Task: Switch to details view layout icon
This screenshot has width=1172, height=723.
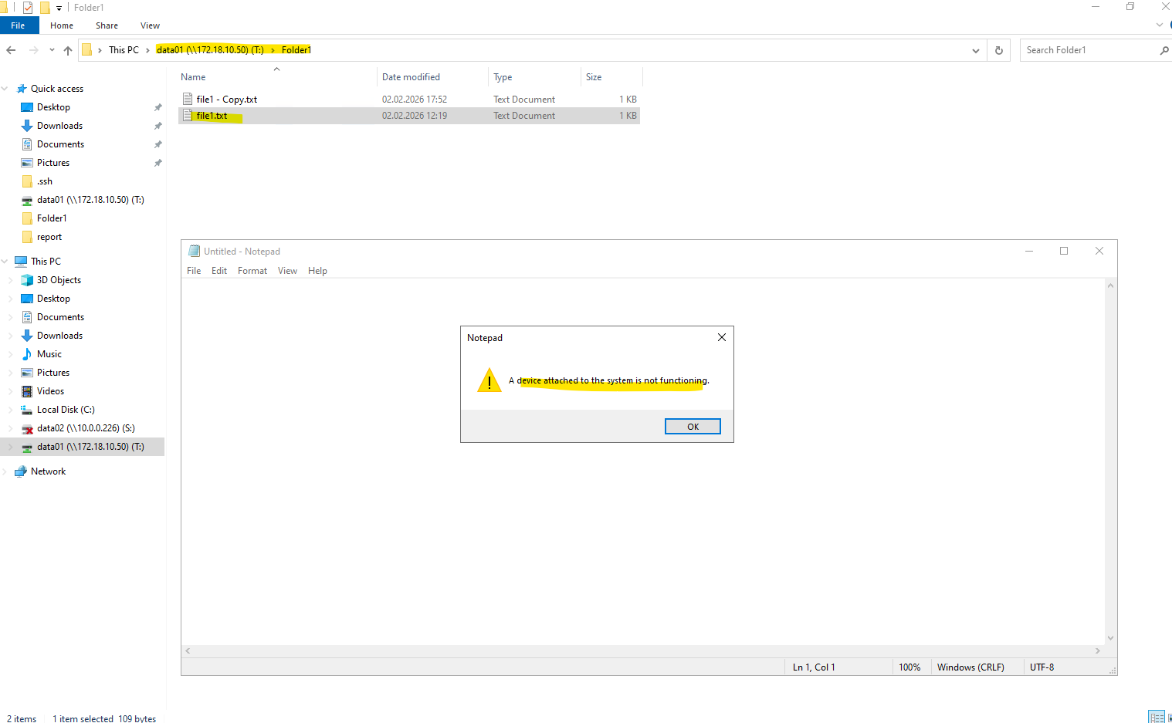Action: tap(1156, 717)
